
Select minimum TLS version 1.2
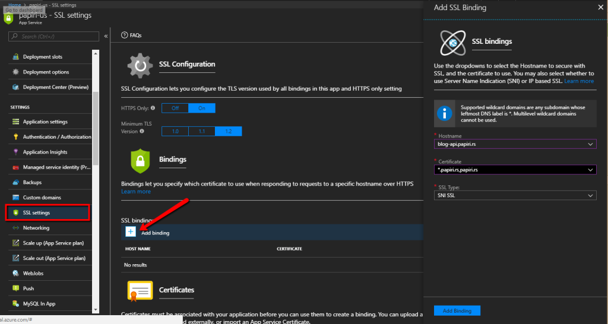click(229, 131)
